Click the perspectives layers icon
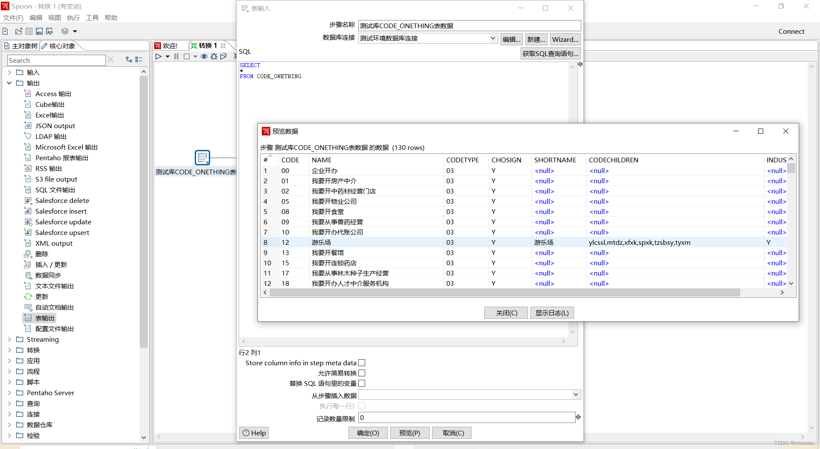820x449 pixels. 65,31
